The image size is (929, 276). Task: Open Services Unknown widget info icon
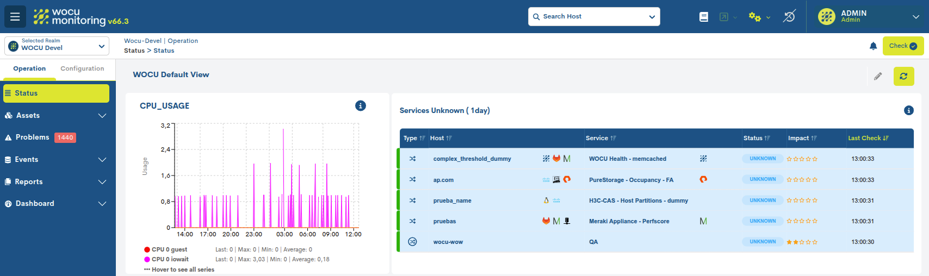pyautogui.click(x=908, y=110)
